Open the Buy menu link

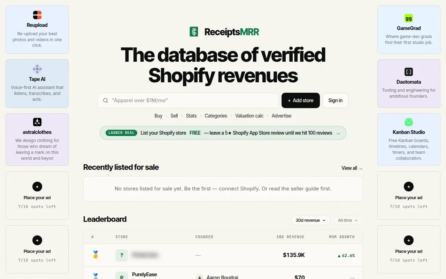tap(159, 116)
